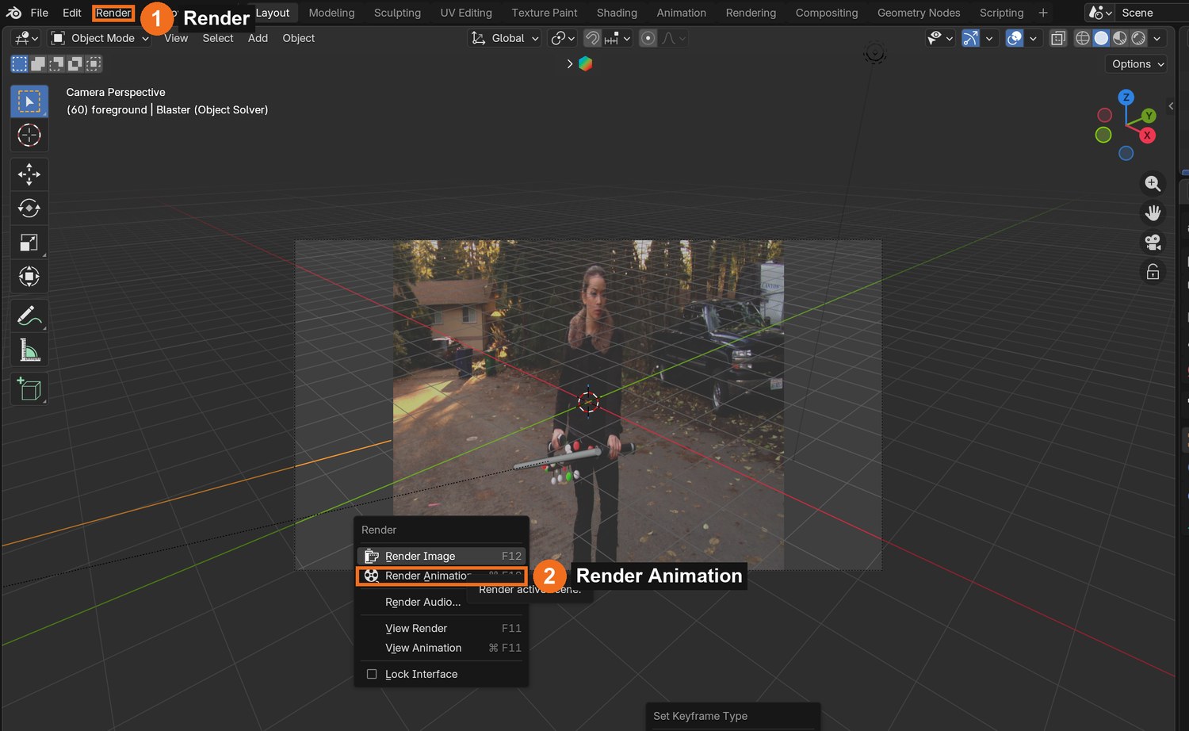
Task: Select the Annotate pencil tool
Action: point(29,316)
